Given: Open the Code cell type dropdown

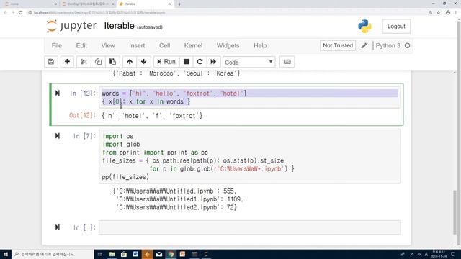Looking at the screenshot, I should point(249,63).
